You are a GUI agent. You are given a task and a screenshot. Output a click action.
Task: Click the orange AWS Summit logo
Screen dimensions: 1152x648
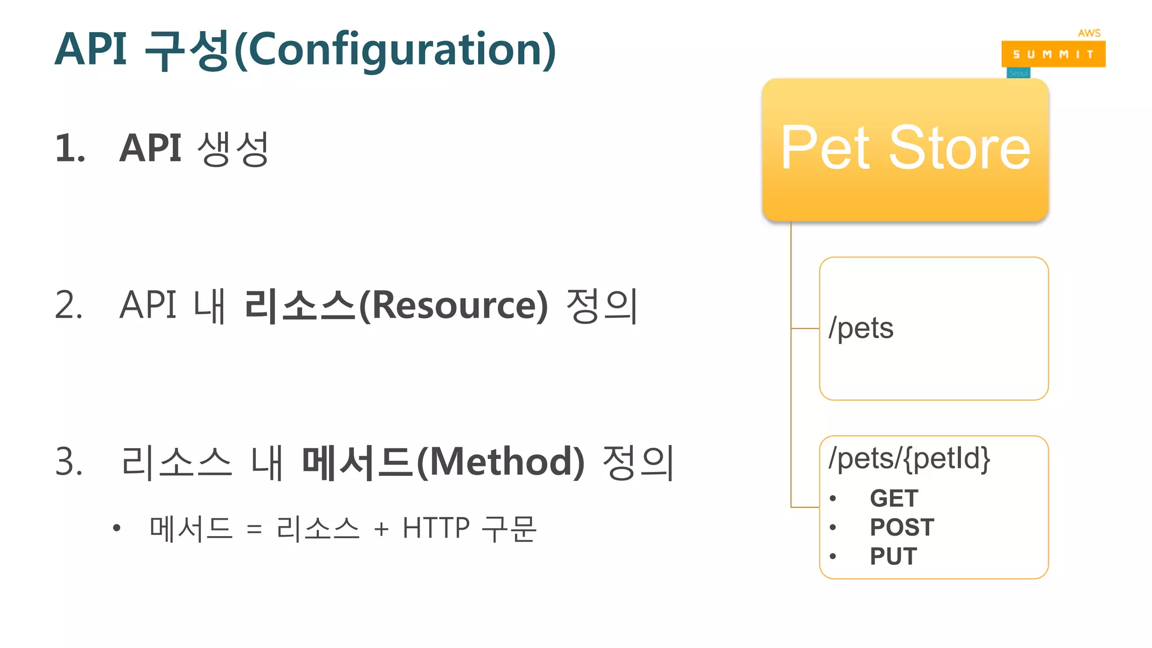point(1053,54)
